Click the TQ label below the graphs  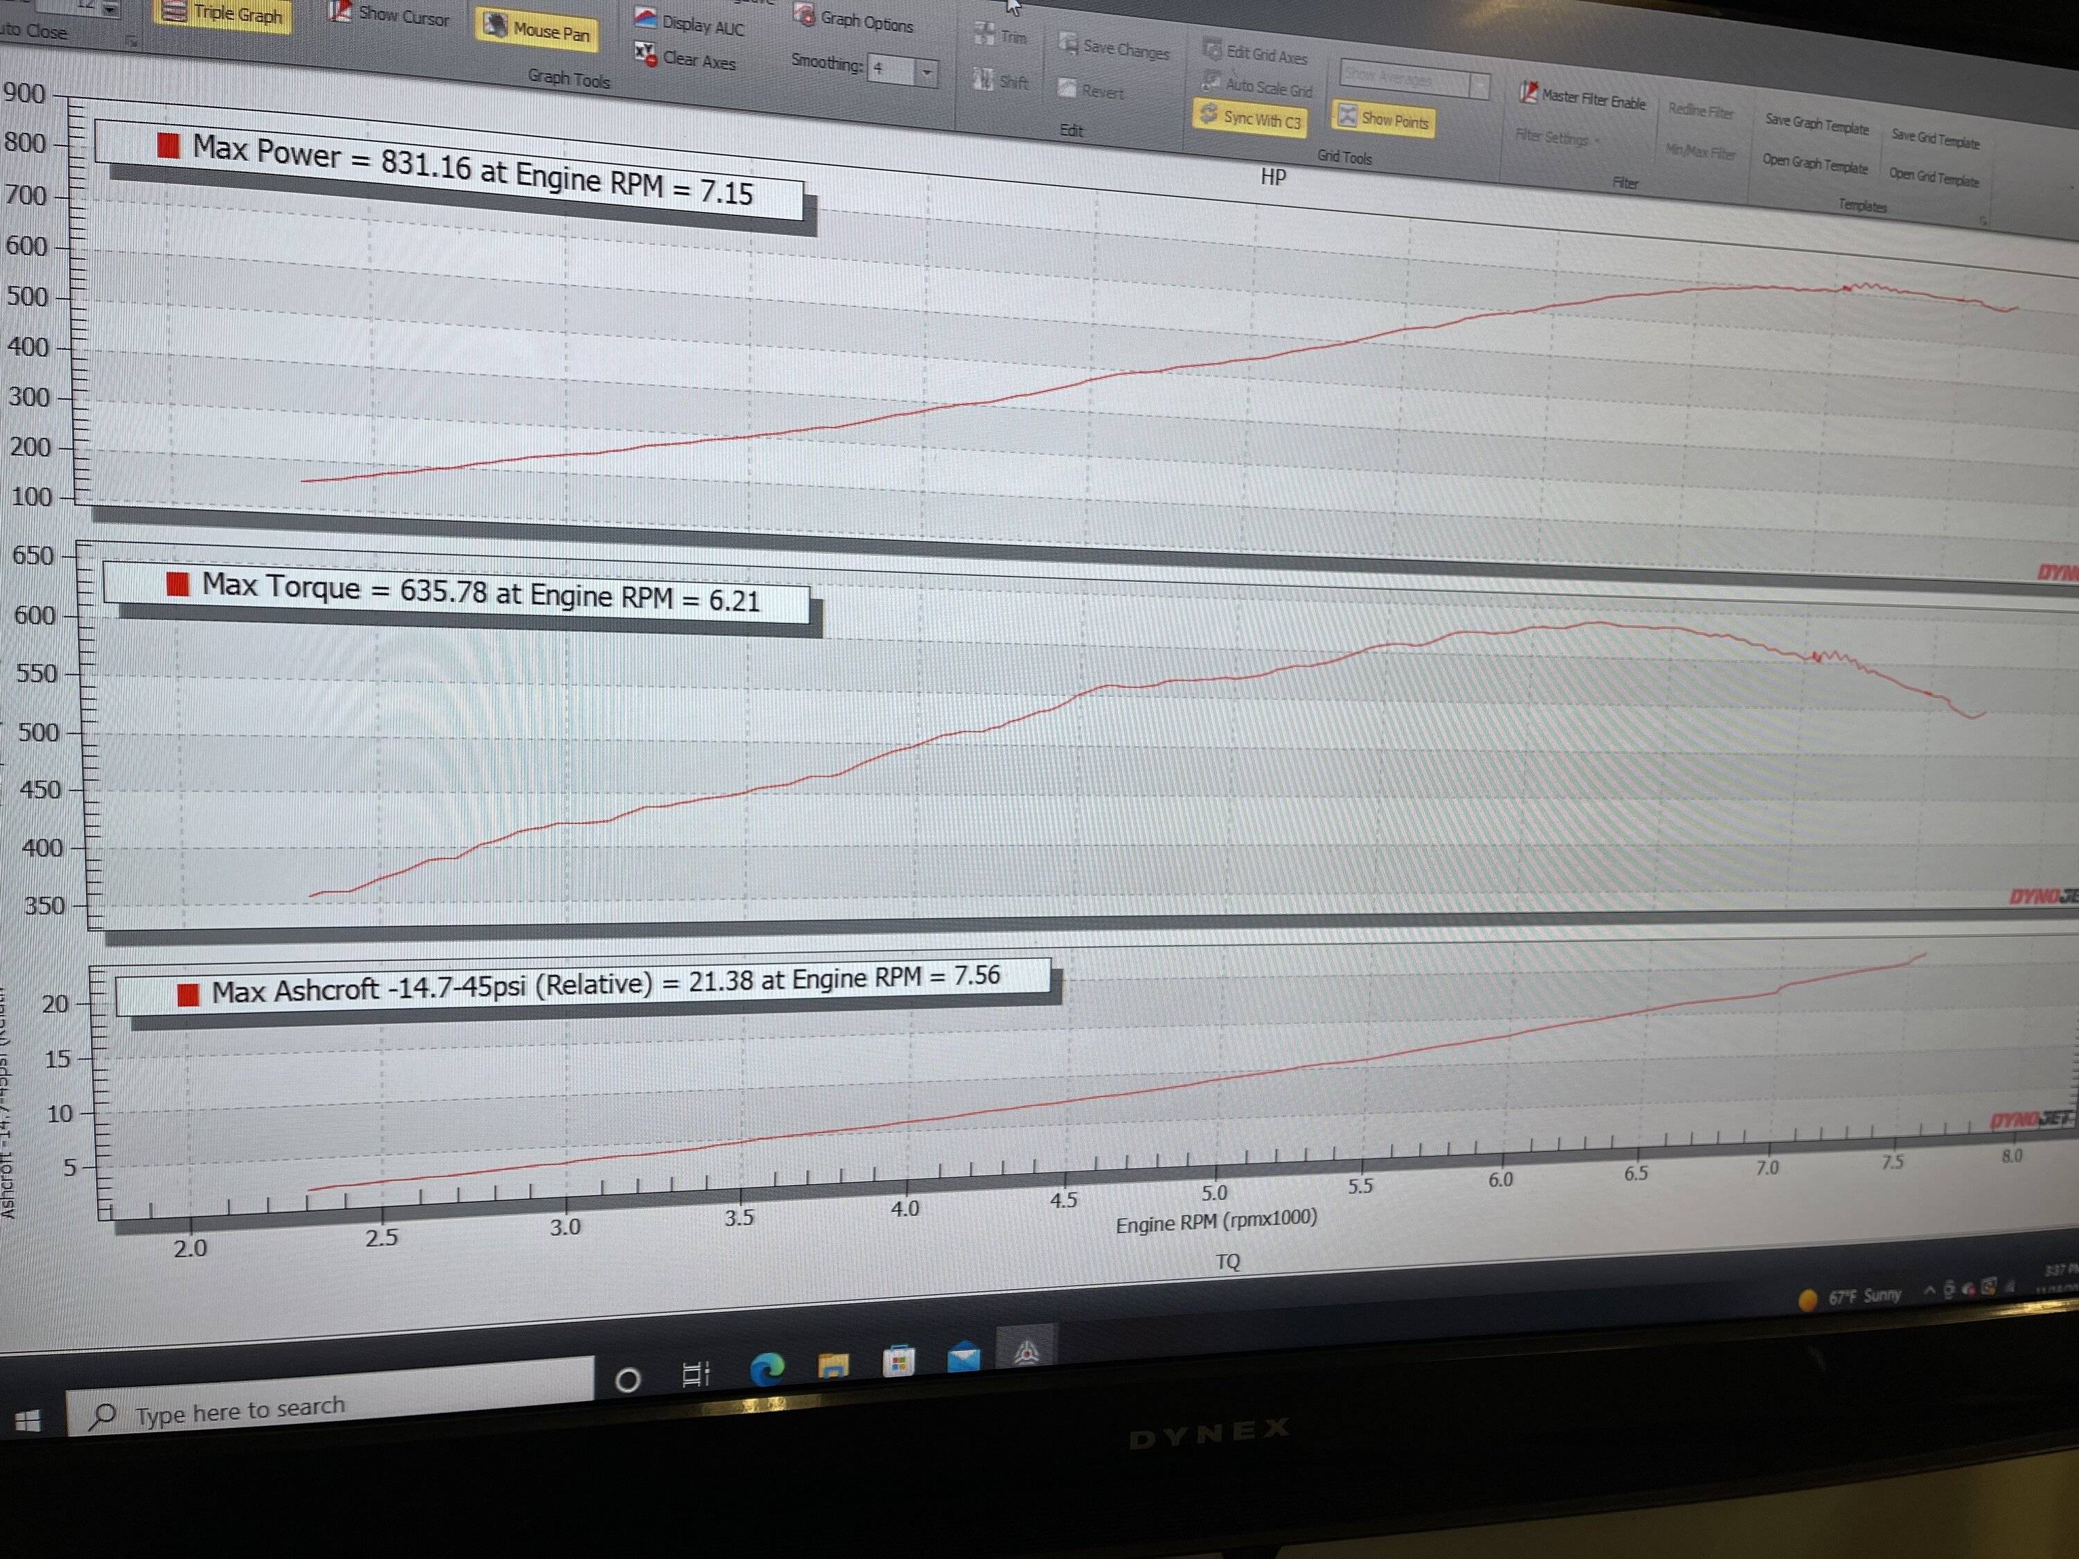(1227, 1261)
